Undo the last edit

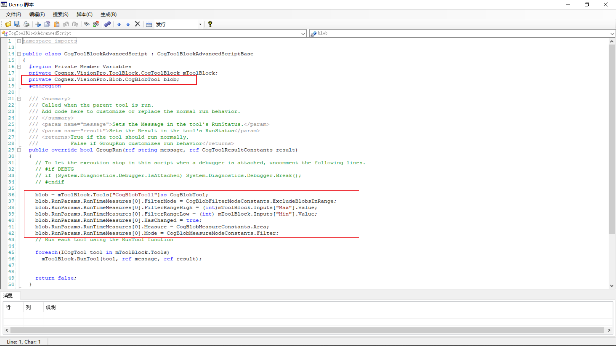pyautogui.click(x=66, y=24)
